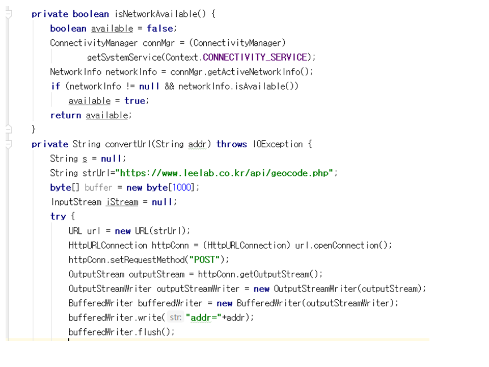Screen dimensions: 489x367
Task: Click the try keyword
Action: point(58,217)
